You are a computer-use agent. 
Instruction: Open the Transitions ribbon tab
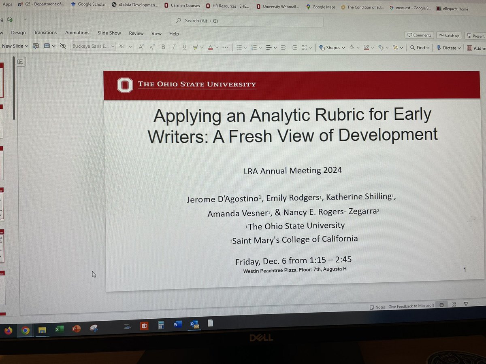[x=45, y=32]
